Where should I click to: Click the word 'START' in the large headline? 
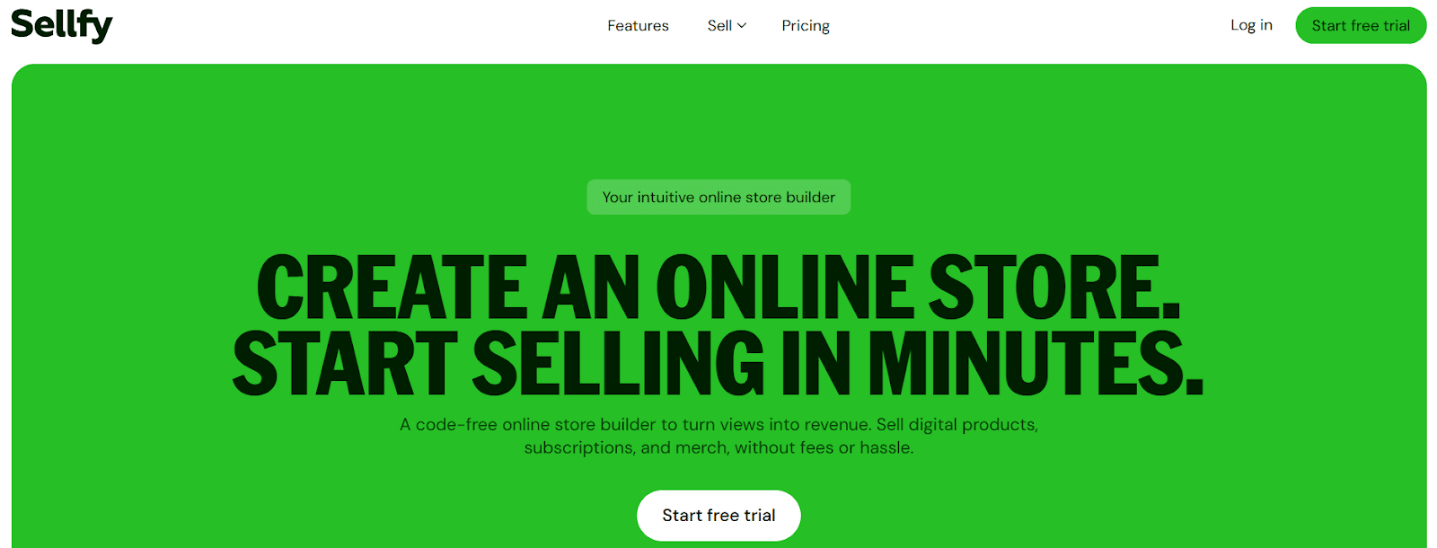[x=346, y=364]
